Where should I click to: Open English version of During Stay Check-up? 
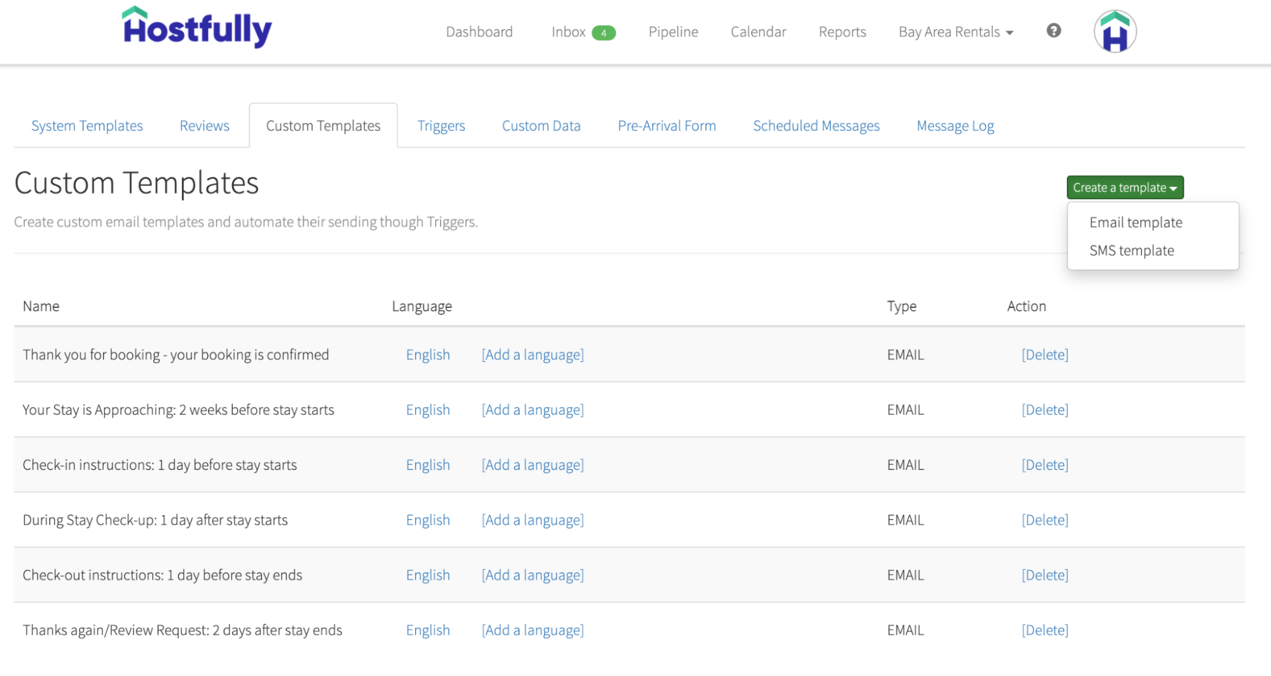[427, 520]
